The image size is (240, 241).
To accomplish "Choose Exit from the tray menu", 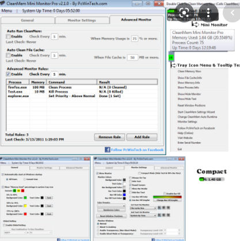I will 180,149.
